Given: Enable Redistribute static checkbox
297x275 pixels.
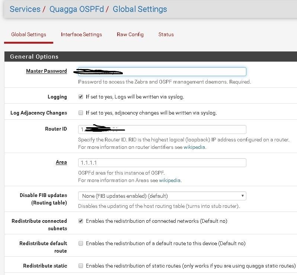Looking at the screenshot, I should coord(81,266).
